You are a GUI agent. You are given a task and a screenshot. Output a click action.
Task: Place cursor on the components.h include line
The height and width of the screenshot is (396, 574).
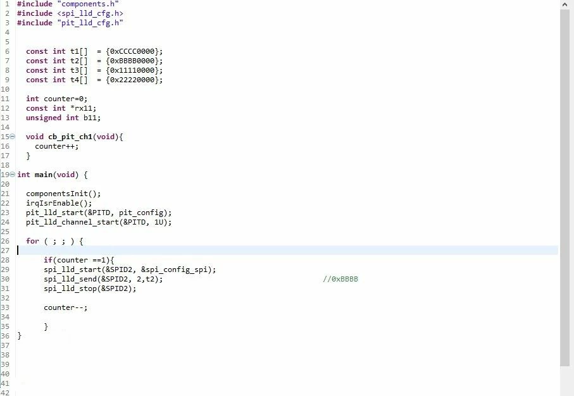pyautogui.click(x=68, y=4)
